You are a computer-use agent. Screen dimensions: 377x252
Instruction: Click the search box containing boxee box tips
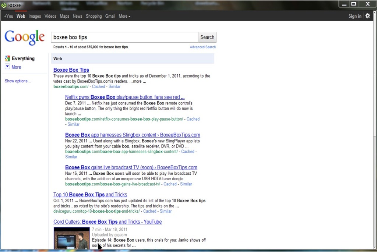coord(125,37)
